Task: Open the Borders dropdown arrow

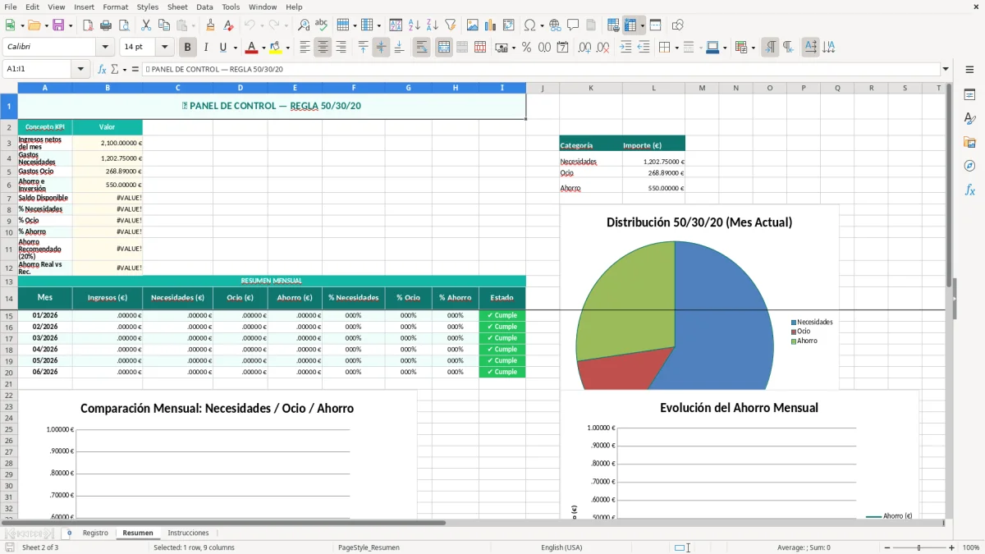Action: [x=676, y=48]
